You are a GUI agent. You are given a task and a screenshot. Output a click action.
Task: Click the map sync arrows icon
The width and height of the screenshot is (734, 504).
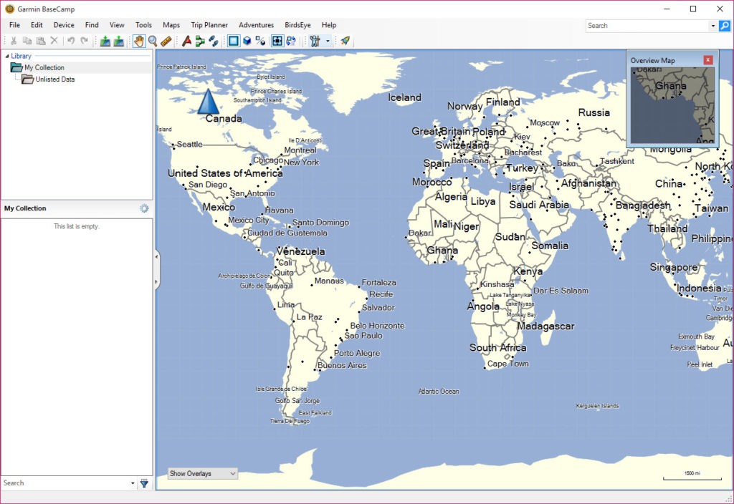click(291, 41)
